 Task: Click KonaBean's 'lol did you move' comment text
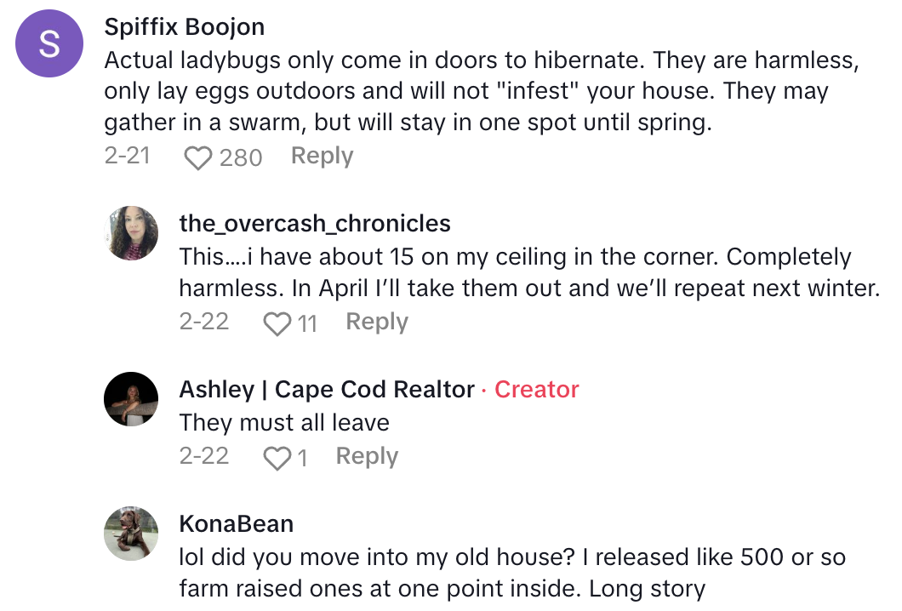coord(512,573)
